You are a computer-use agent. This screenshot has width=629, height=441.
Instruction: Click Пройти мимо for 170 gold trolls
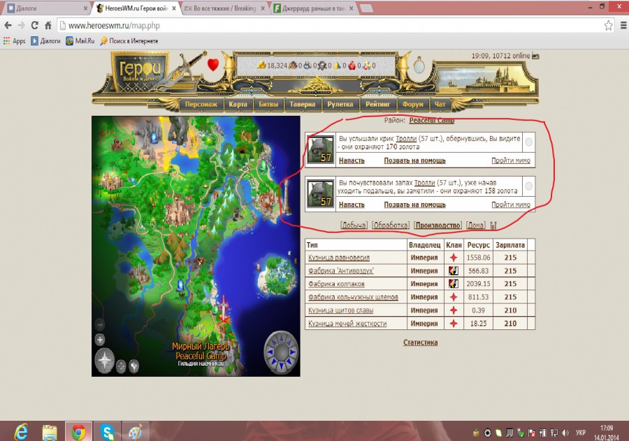511,160
